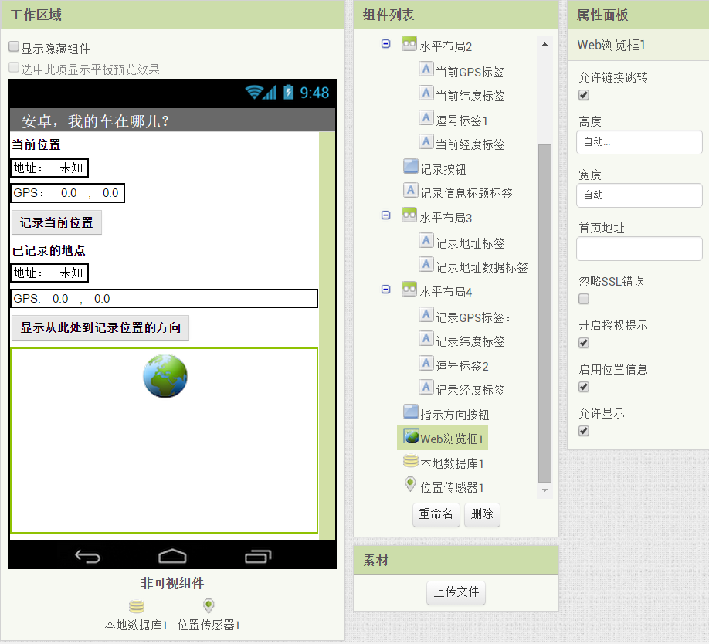
Task: Click the 上传文件 button
Action: click(456, 592)
